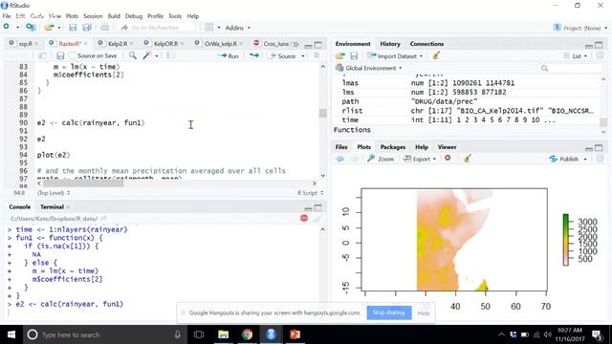Click the code tools magic wand icon
This screenshot has width=612, height=344.
146,55
